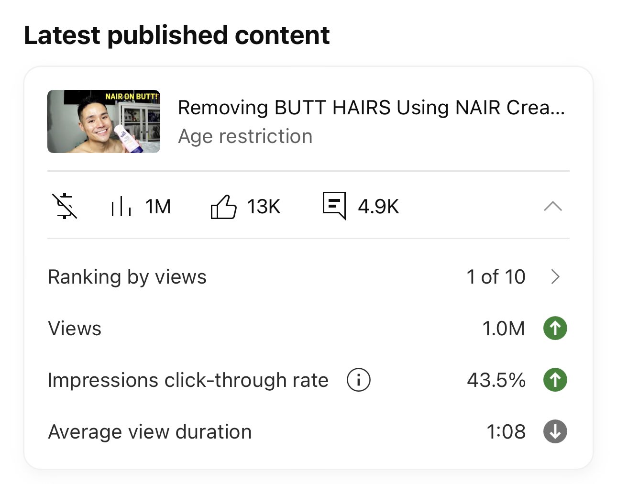The width and height of the screenshot is (617, 484).
Task: Open video title Removing BUTT HAIRS Using NAIR
Action: tap(371, 108)
